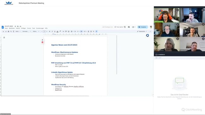This screenshot has width=205, height=115.
Task: Insert an image from the toolbar
Action: [68, 31]
